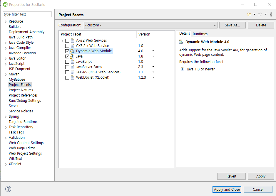
Task: Click the JavaServer Faces facet icon
Action: click(72, 67)
